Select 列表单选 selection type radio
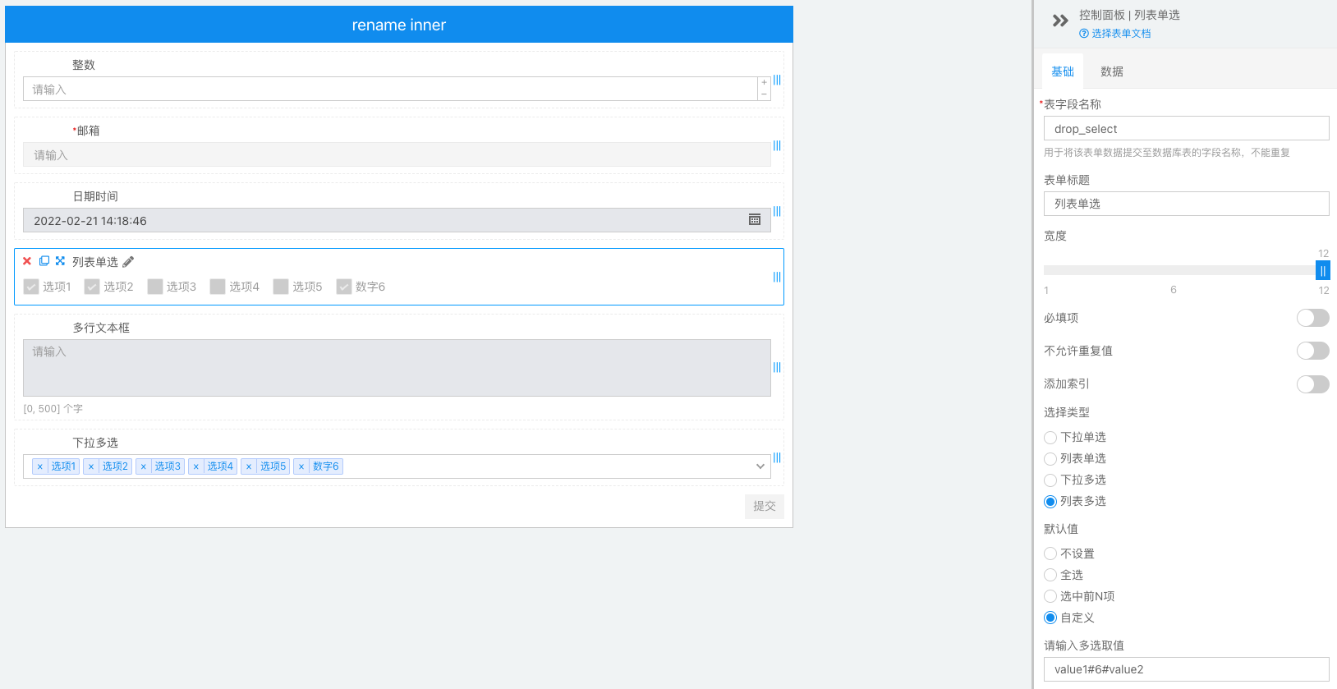 [1050, 459]
